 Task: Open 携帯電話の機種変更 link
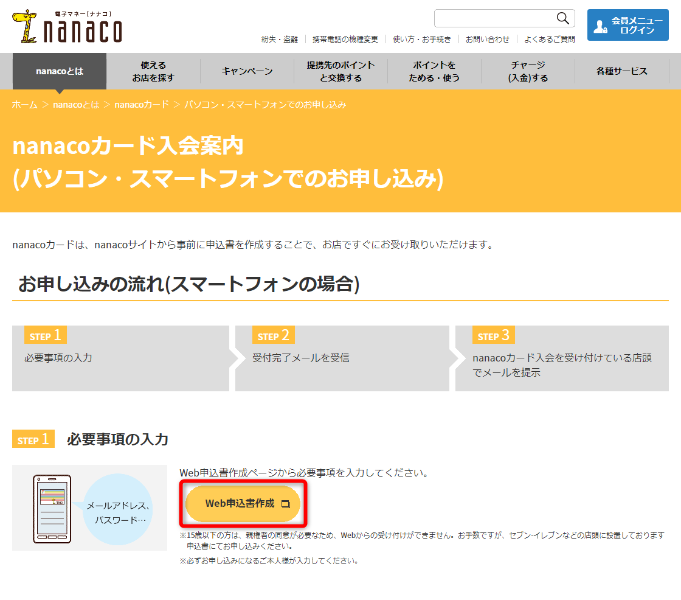[x=345, y=39]
